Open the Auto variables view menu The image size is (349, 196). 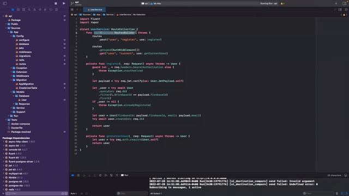pos(74,194)
